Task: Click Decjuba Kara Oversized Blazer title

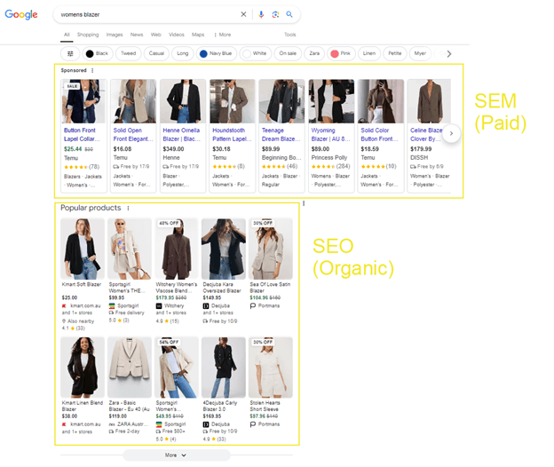Action: click(222, 288)
